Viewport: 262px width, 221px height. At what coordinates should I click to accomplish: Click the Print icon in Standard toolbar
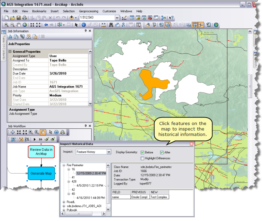click(25, 18)
